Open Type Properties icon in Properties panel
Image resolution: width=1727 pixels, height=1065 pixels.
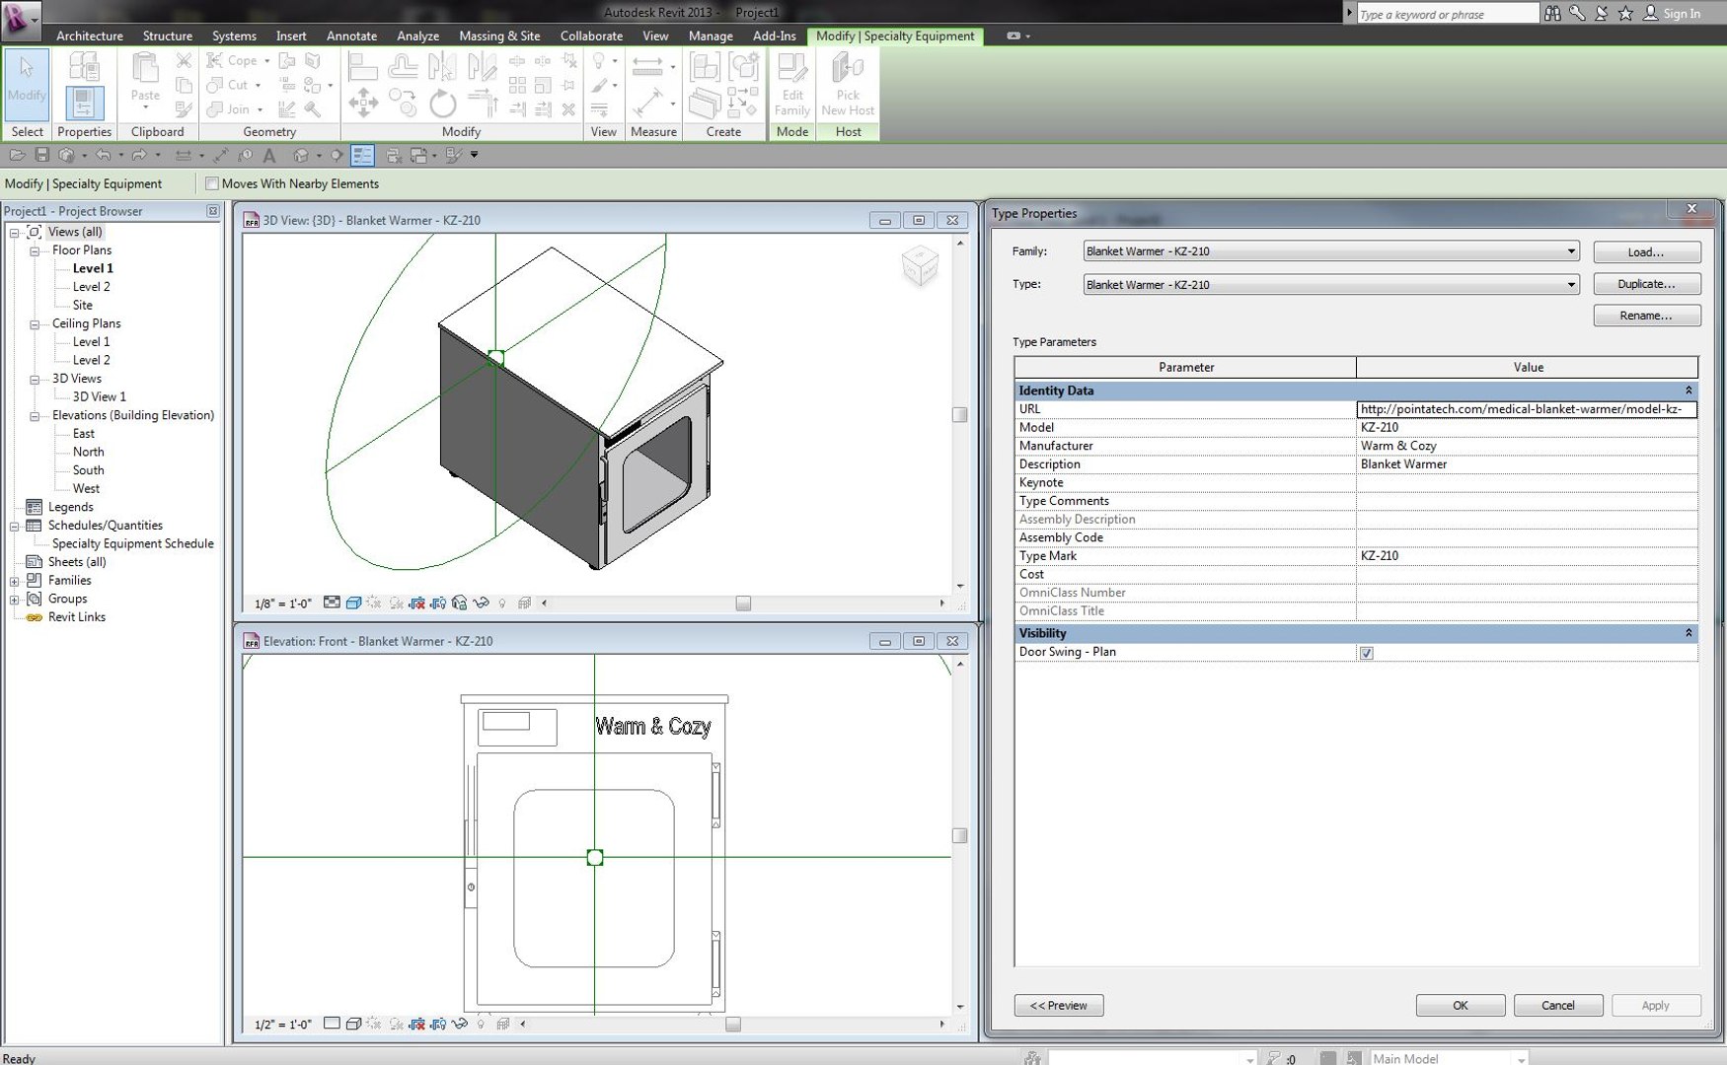(x=84, y=67)
